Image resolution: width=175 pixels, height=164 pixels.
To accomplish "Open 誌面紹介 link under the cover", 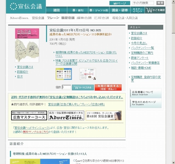I will [x=22, y=72].
